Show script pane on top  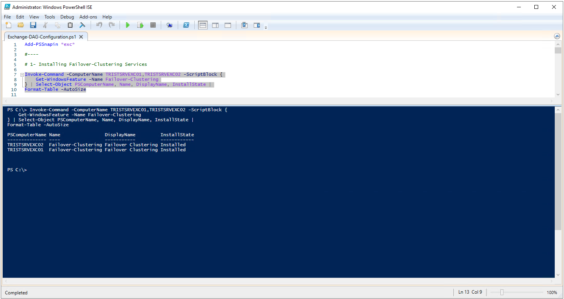pyautogui.click(x=203, y=25)
